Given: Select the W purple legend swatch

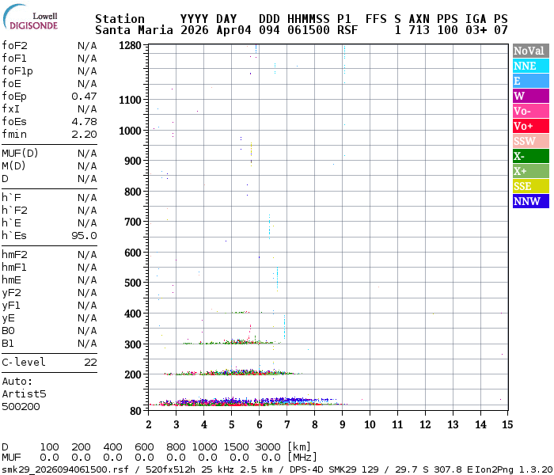Looking at the screenshot, I should point(530,96).
